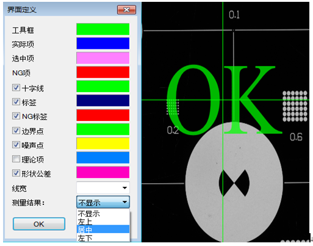Uncheck the 十字线 checkbox
This screenshot has width=313, height=246.
[16, 88]
